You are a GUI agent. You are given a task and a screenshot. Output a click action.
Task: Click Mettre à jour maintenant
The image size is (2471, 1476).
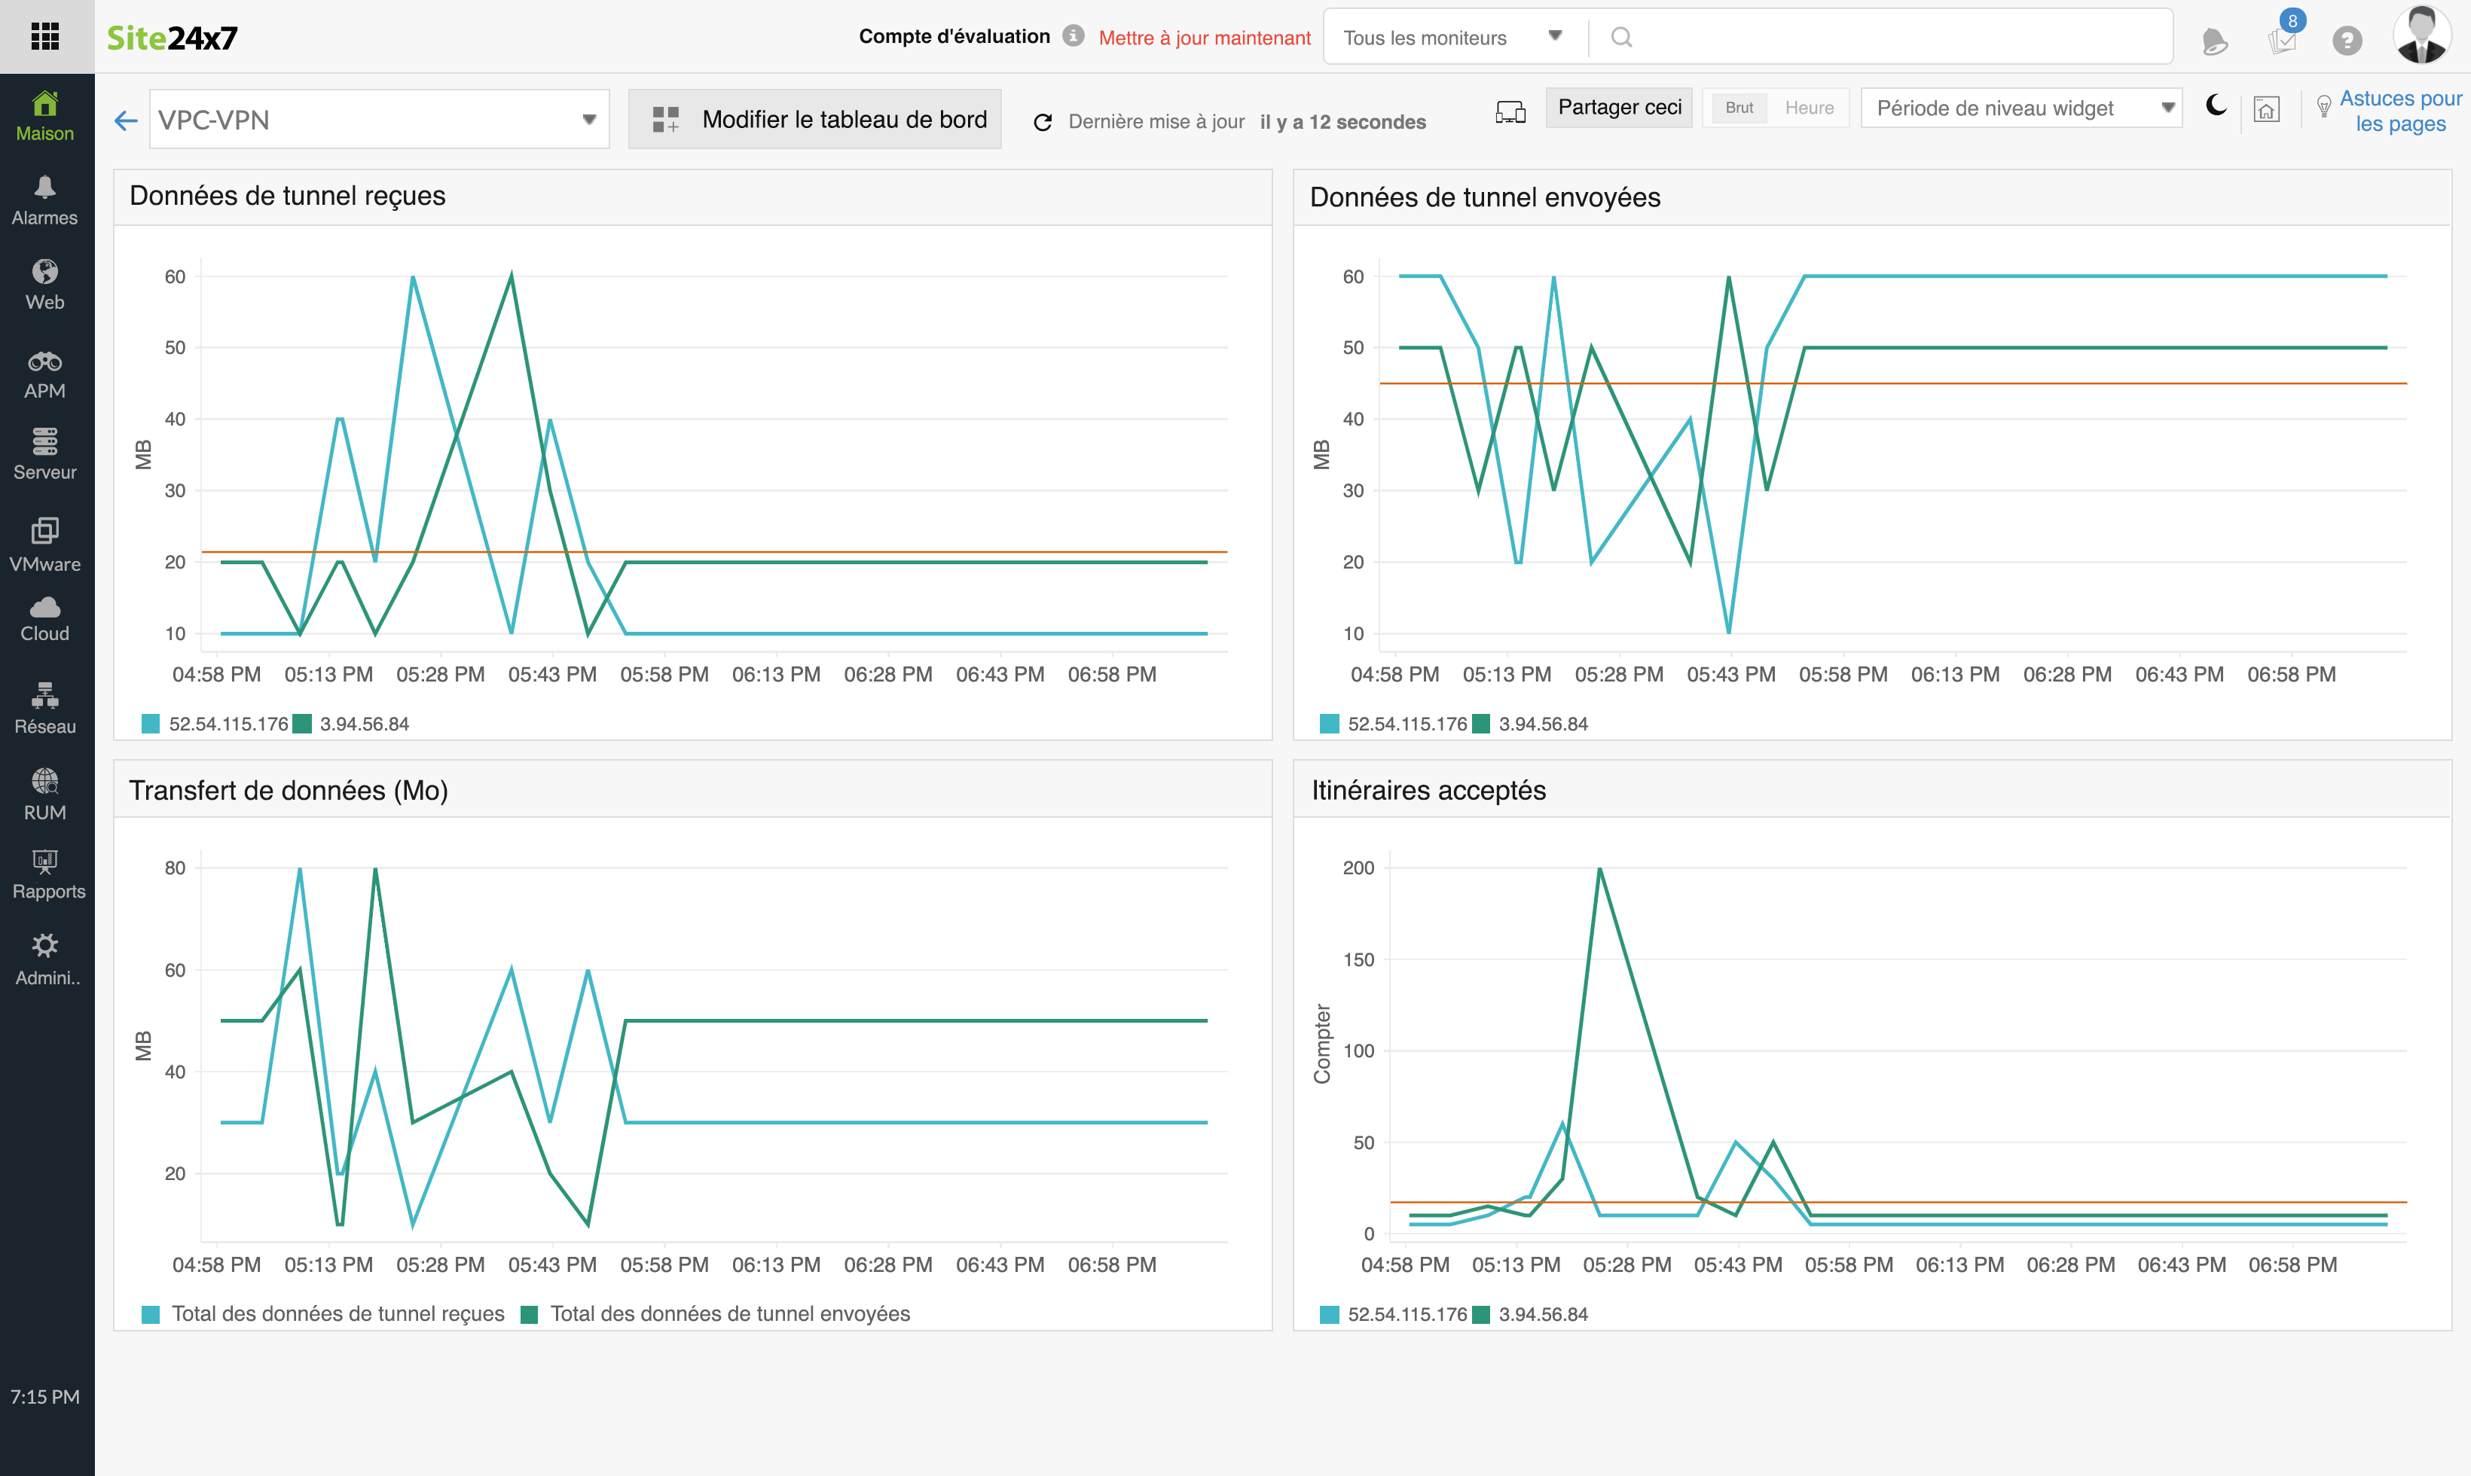click(1204, 37)
